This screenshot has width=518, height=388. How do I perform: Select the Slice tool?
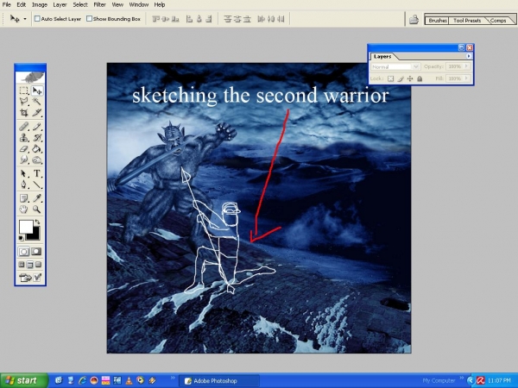point(37,112)
